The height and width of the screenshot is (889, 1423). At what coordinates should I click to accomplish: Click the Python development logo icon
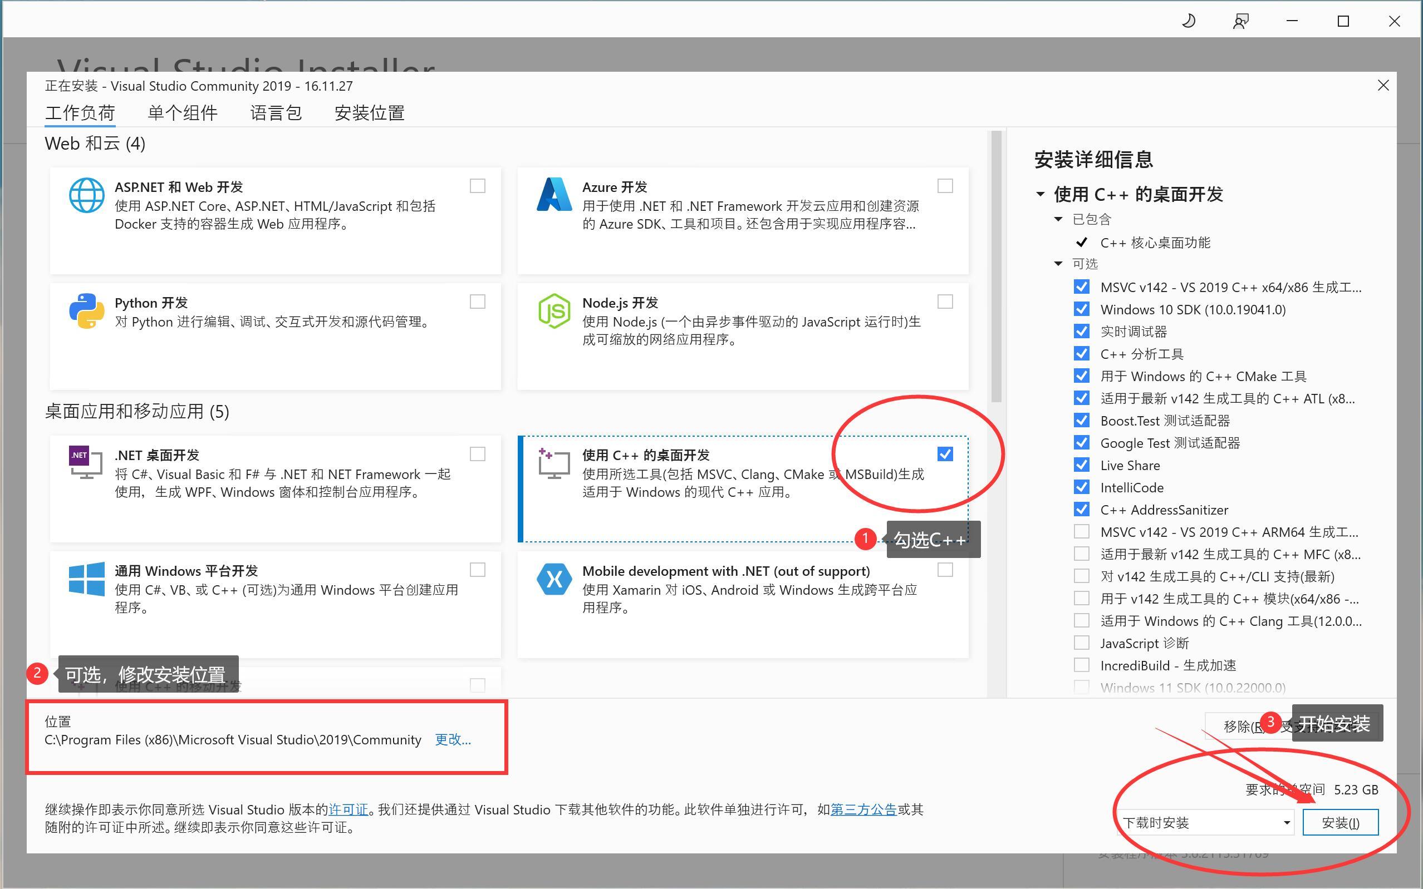click(86, 310)
